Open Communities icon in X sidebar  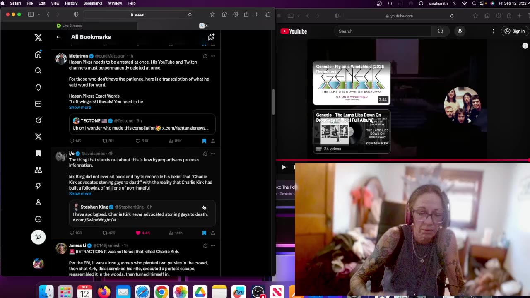pyautogui.click(x=38, y=170)
